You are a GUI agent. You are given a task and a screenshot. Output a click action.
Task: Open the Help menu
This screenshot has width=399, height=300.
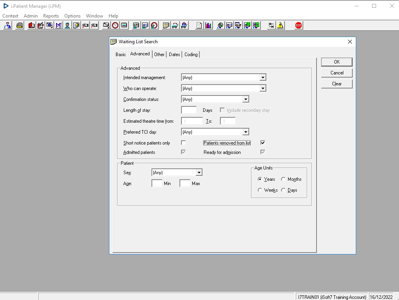click(x=114, y=16)
